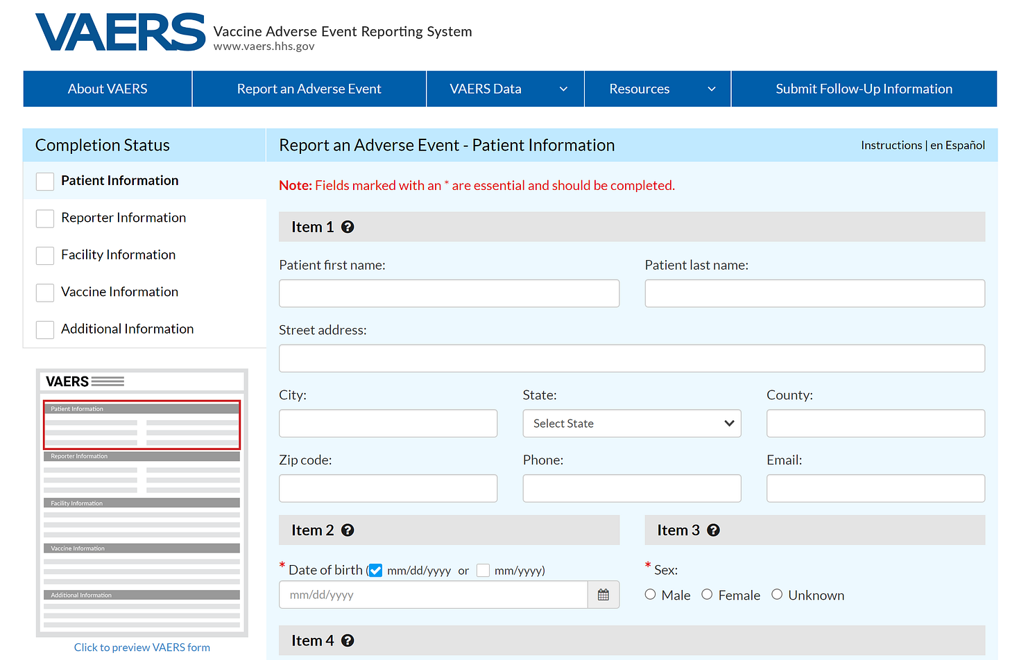The height and width of the screenshot is (660, 1010).
Task: Select the Female radio button
Action: [707, 594]
